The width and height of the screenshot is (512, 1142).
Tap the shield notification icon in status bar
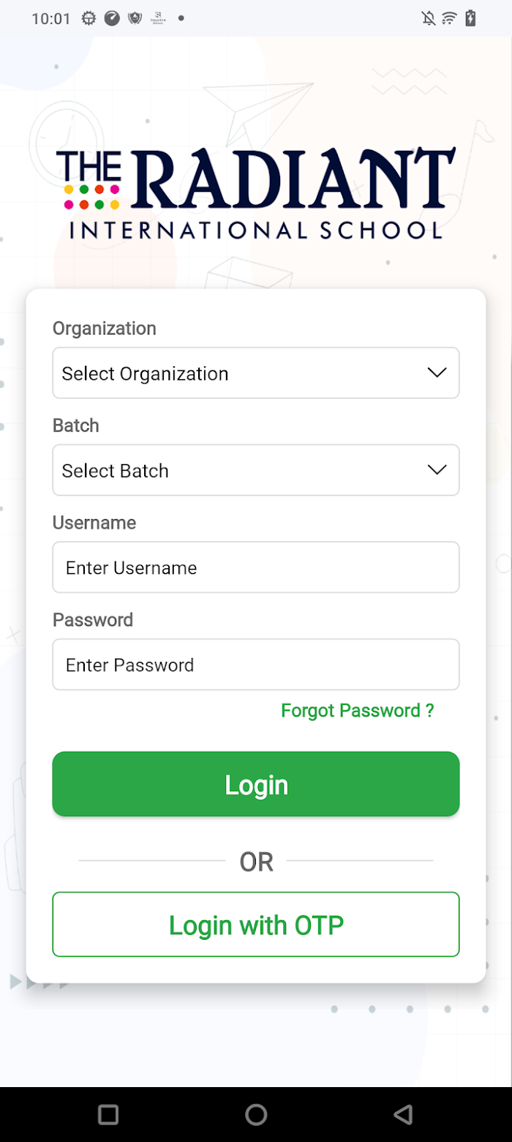[135, 18]
